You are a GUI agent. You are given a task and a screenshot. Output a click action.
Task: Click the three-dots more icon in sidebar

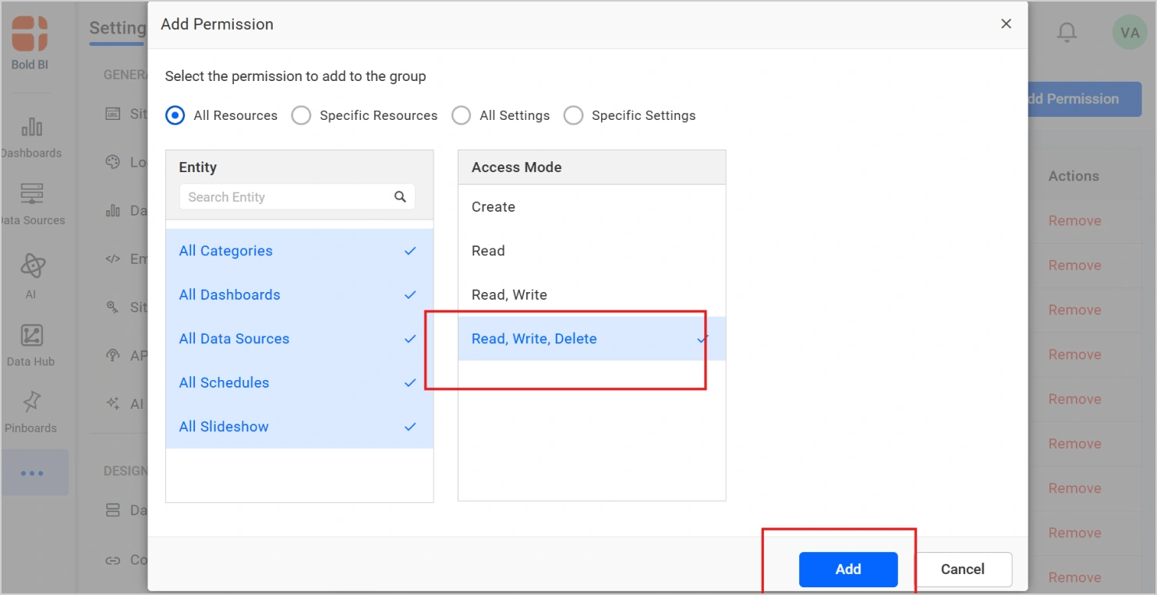click(x=32, y=473)
